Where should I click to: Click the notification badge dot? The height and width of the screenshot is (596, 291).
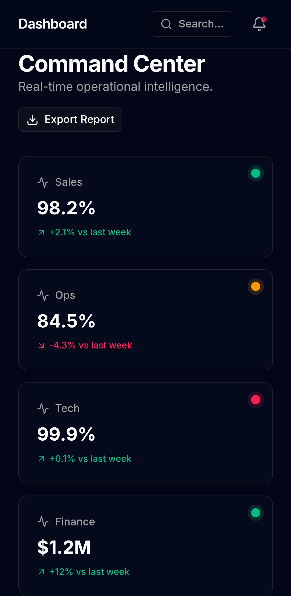(264, 19)
